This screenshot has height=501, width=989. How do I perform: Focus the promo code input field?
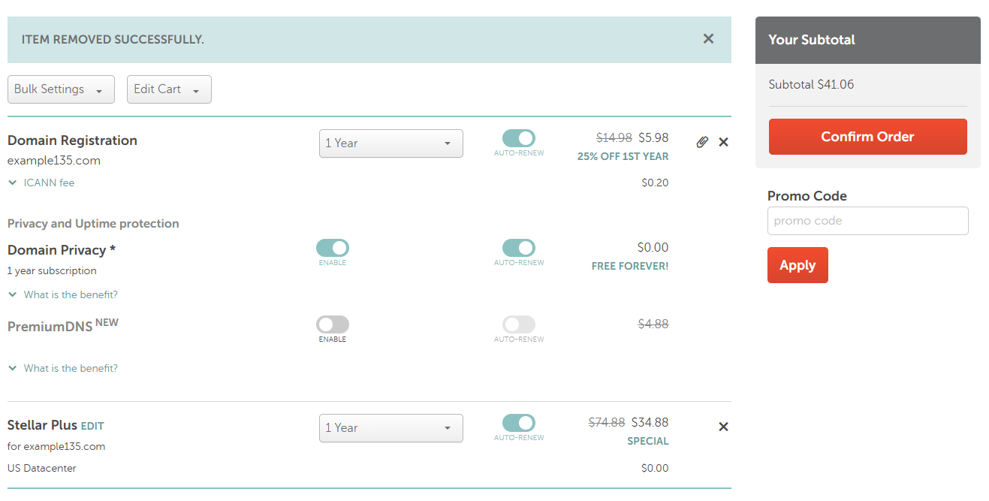pyautogui.click(x=867, y=221)
